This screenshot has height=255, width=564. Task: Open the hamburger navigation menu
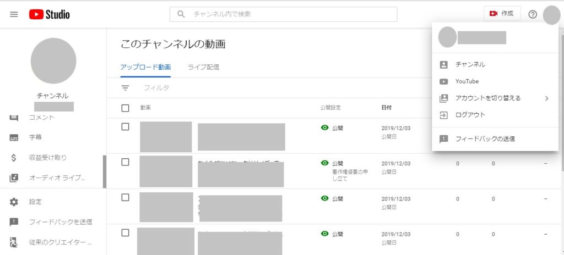[x=14, y=14]
